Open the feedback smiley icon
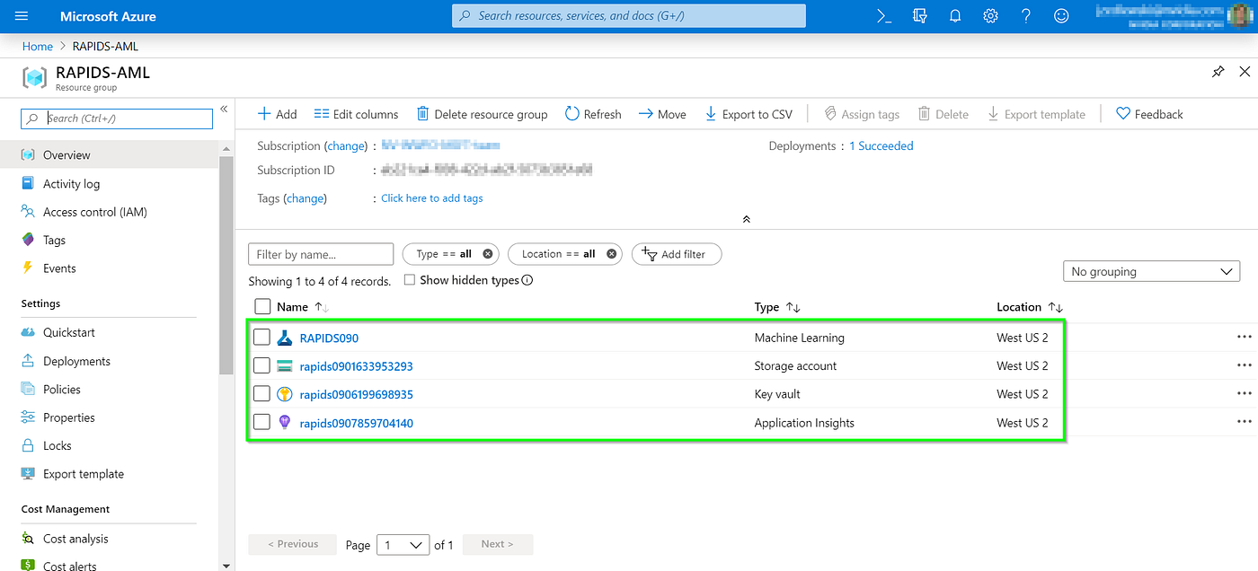 pyautogui.click(x=1061, y=16)
